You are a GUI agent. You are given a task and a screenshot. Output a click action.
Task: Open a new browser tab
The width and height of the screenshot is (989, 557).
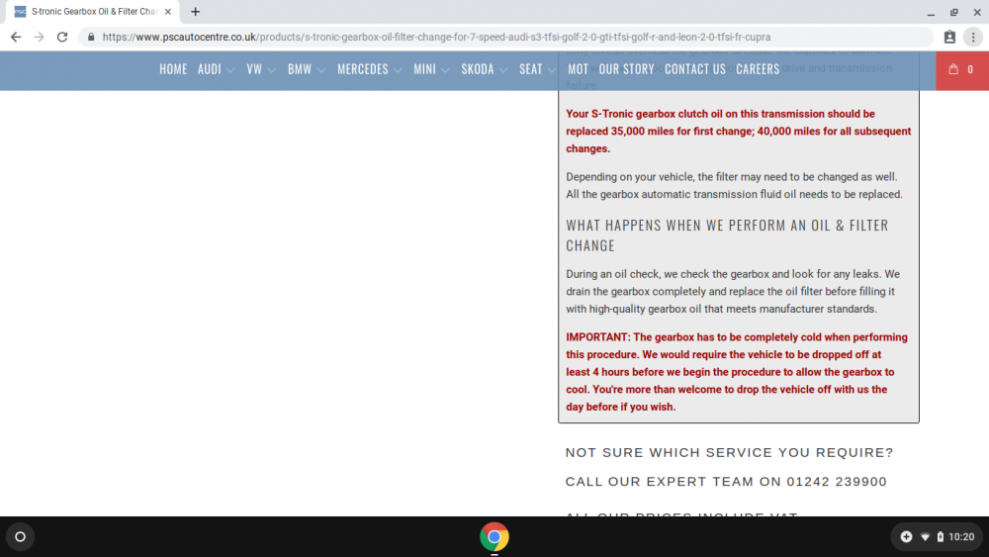196,11
